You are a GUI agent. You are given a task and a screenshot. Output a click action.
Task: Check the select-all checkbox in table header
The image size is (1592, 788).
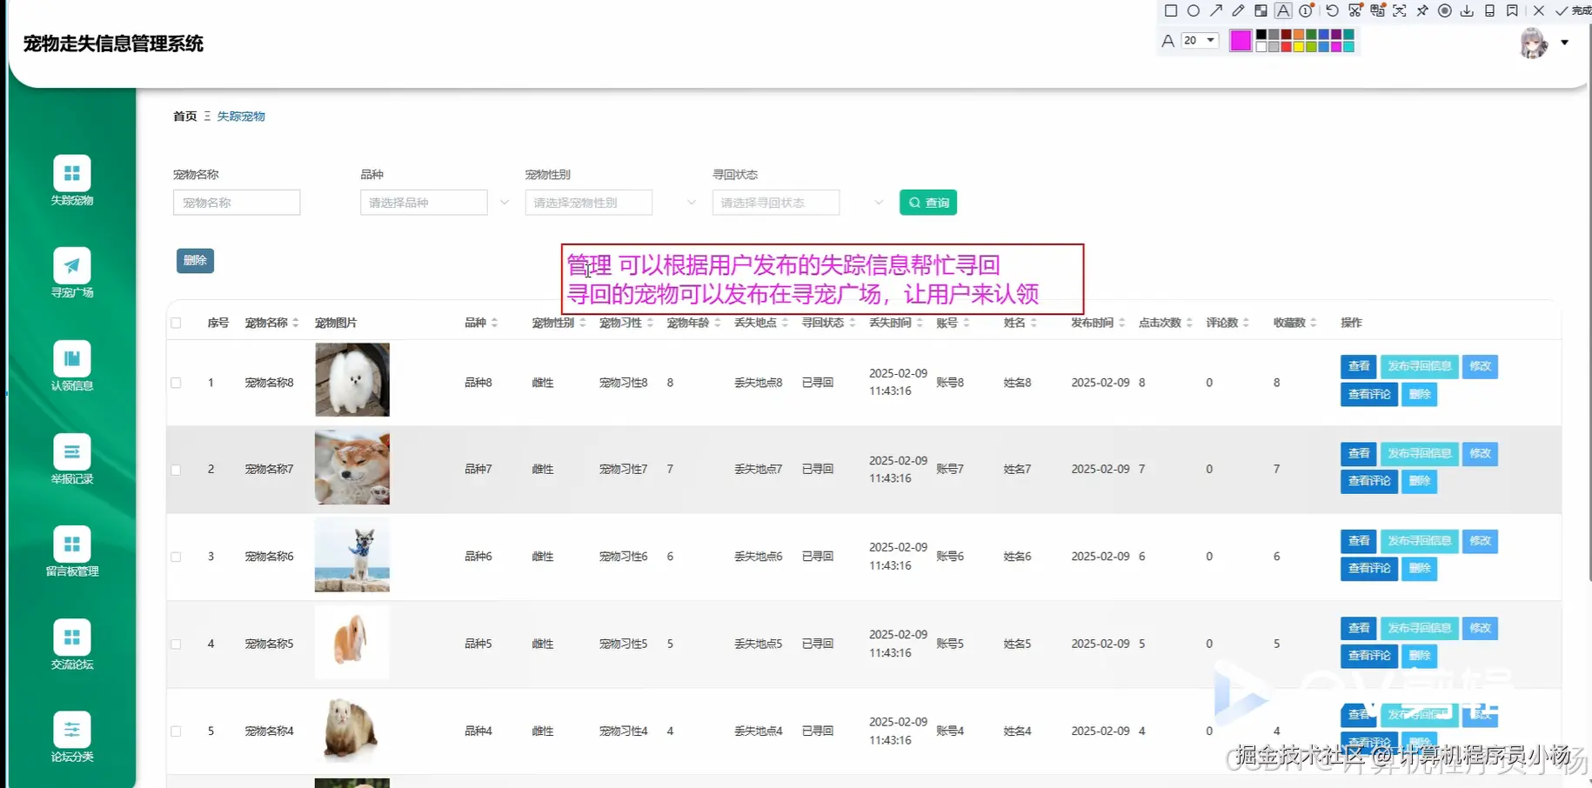tap(177, 322)
